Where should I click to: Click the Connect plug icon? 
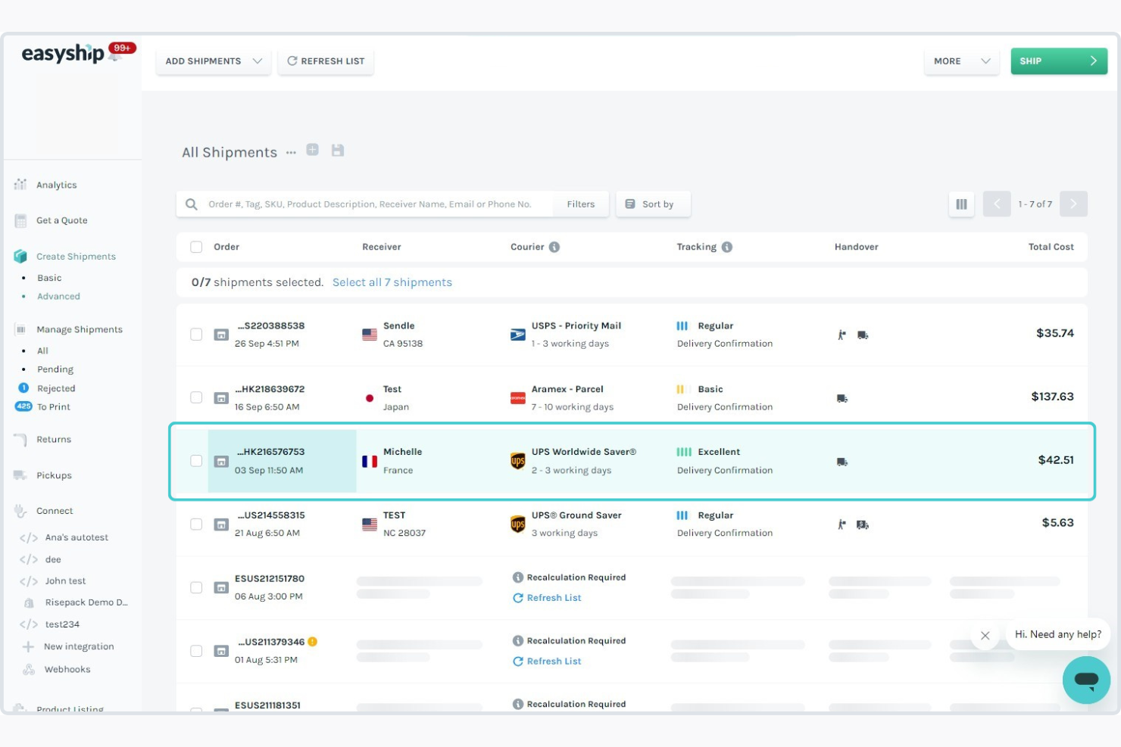(20, 511)
